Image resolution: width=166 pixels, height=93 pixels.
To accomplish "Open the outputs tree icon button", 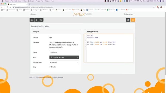I will click(37, 20).
